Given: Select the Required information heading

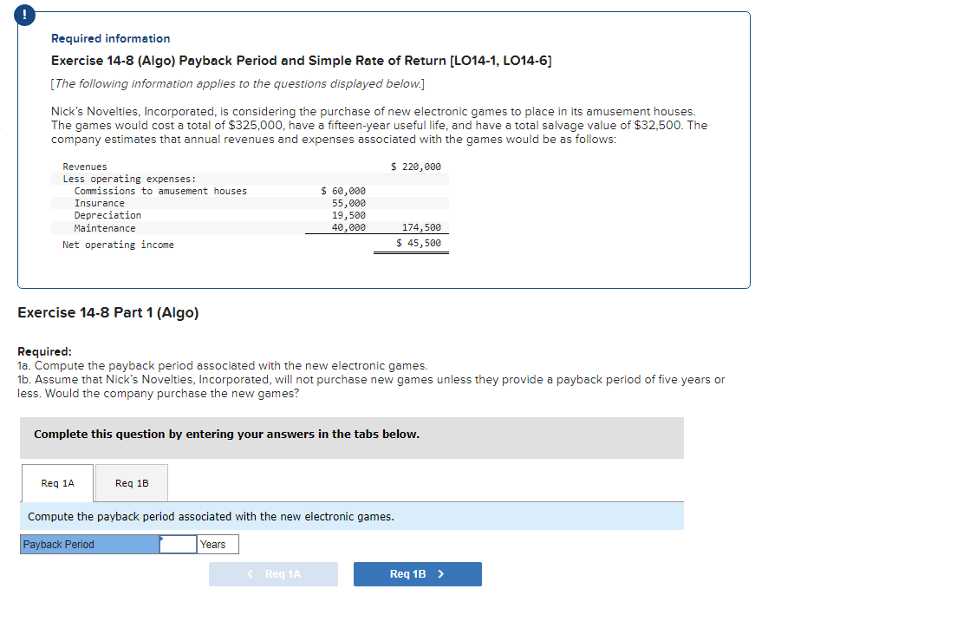Looking at the screenshot, I should pos(110,38).
